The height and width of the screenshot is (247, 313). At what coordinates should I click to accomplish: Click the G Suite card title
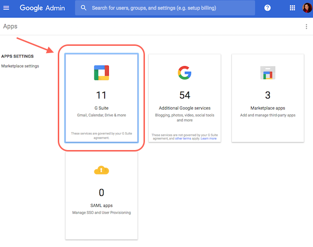click(102, 108)
